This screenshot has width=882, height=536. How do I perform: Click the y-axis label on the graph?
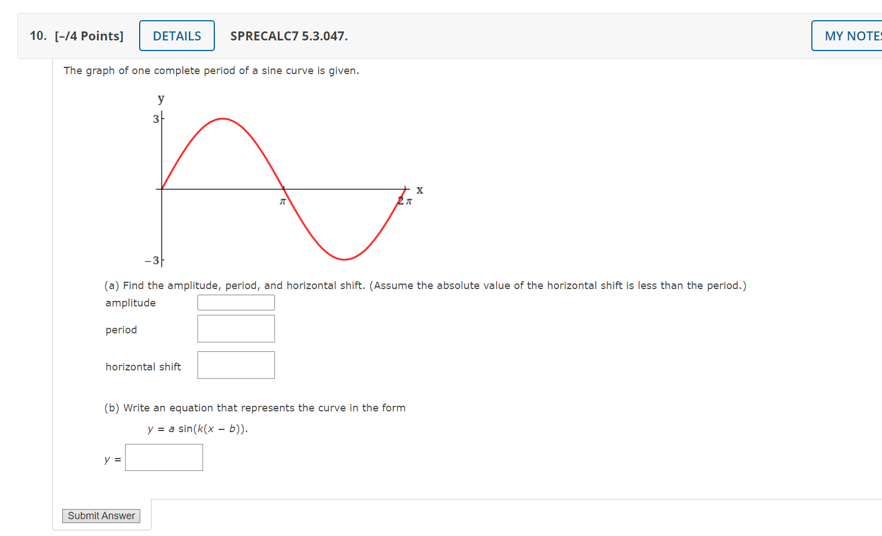coord(160,99)
